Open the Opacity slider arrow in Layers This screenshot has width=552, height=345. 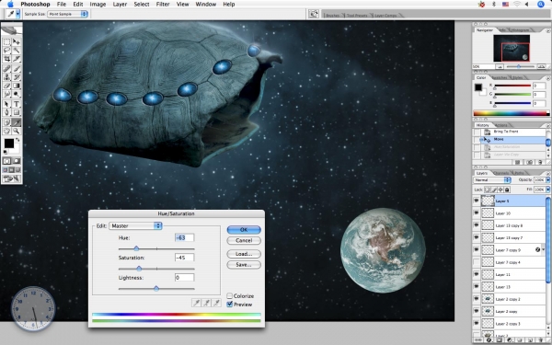point(547,180)
